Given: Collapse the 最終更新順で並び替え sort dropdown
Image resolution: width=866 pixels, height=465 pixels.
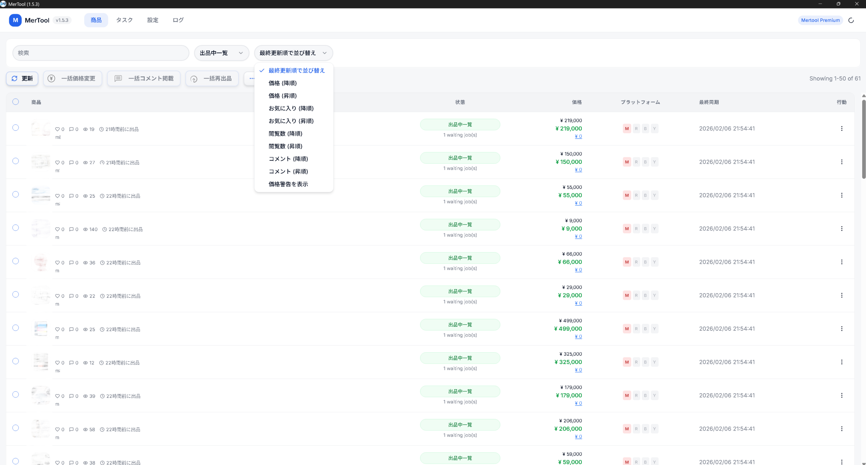Looking at the screenshot, I should click(293, 53).
